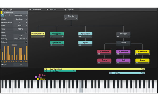This screenshot has width=158, height=101.
Task: Open the Mode Up/Down dropdown
Action: pos(21,19)
